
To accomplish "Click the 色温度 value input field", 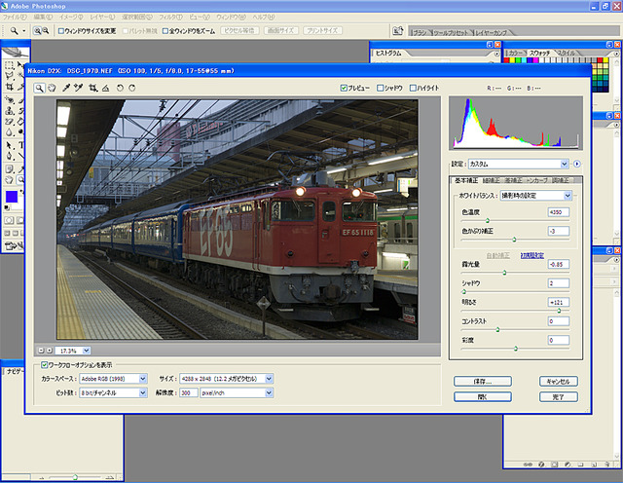I will (559, 211).
